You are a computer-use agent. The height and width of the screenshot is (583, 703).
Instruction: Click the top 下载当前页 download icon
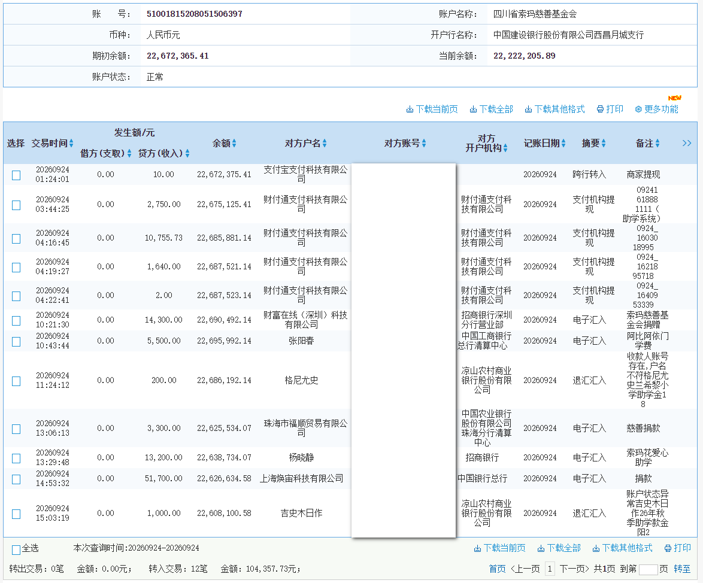[410, 110]
